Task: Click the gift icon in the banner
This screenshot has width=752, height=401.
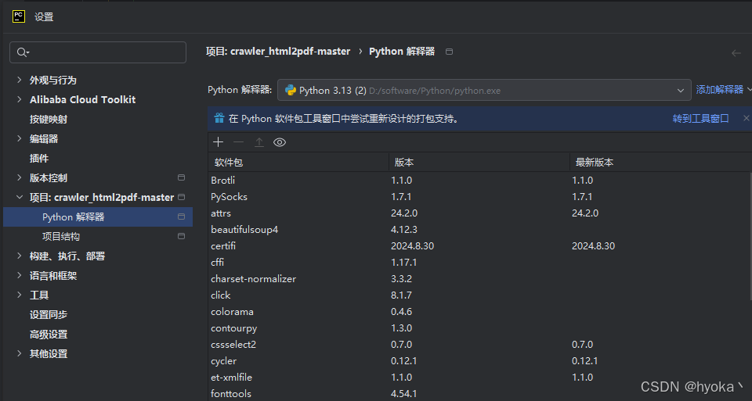Action: (219, 118)
